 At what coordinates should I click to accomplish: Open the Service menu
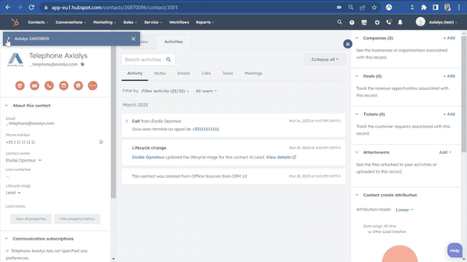click(153, 22)
